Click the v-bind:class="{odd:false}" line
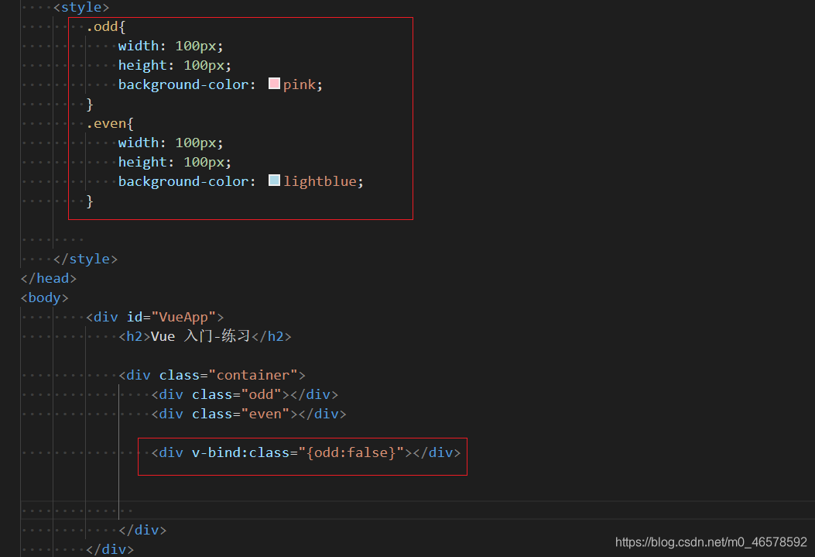 click(x=306, y=452)
